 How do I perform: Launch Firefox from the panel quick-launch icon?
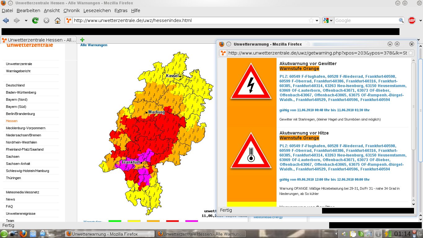tap(24, 234)
